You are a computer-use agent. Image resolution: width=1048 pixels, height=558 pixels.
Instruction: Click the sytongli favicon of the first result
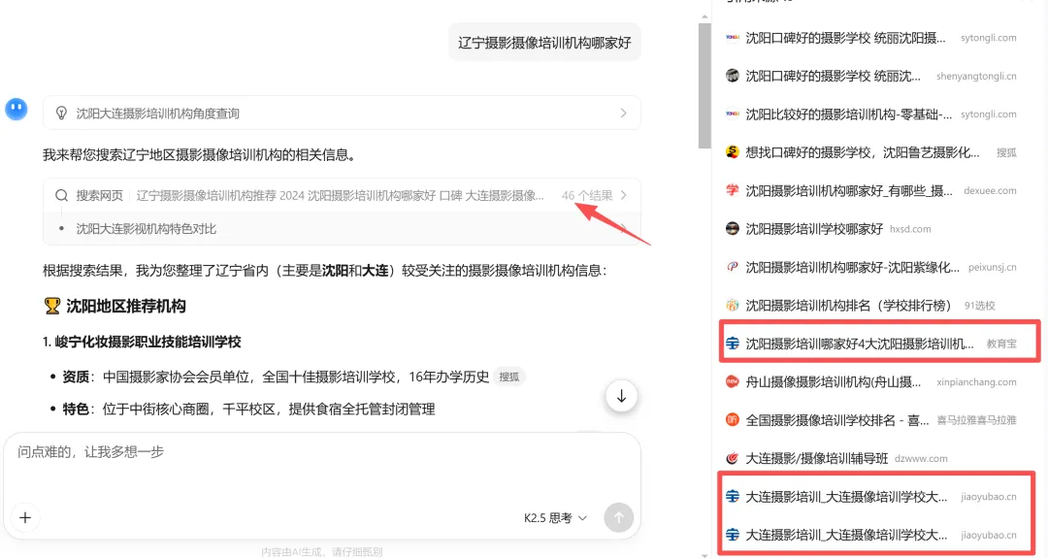click(733, 38)
